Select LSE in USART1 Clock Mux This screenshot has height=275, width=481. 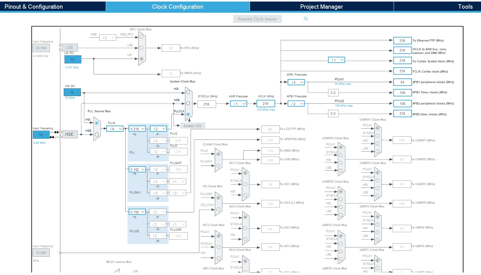point(377,151)
